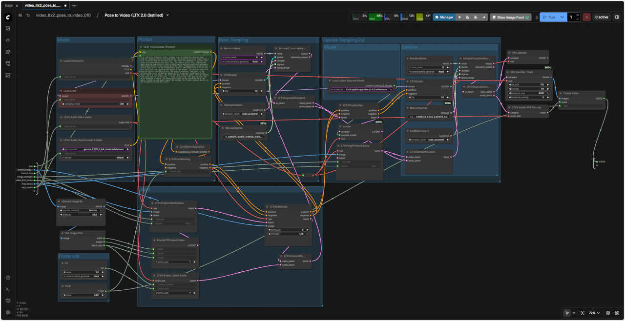The image size is (625, 321).
Task: Click the star icon next to Manager
Action: pyautogui.click(x=459, y=17)
